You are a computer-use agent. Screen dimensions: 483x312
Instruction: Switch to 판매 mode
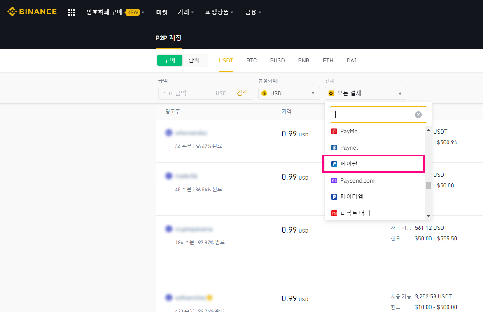pyautogui.click(x=194, y=60)
